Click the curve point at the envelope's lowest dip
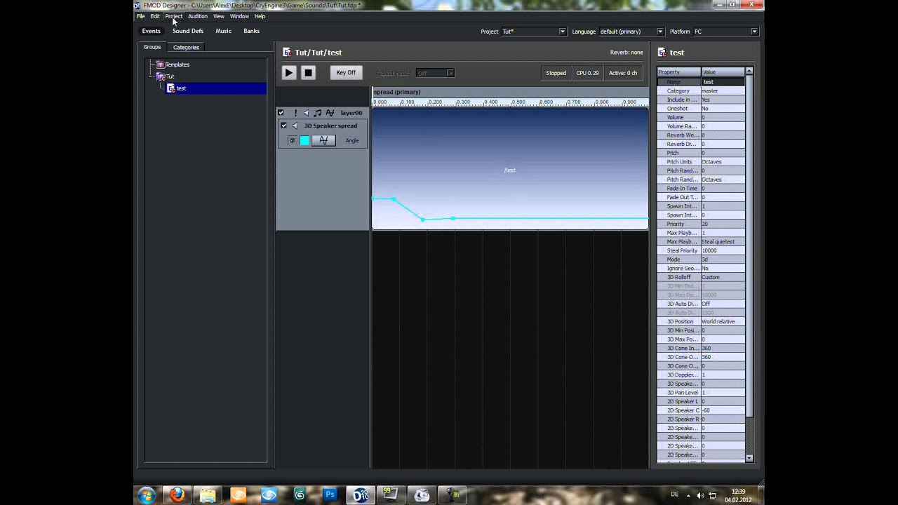Viewport: 898px width, 505px height. tap(422, 220)
